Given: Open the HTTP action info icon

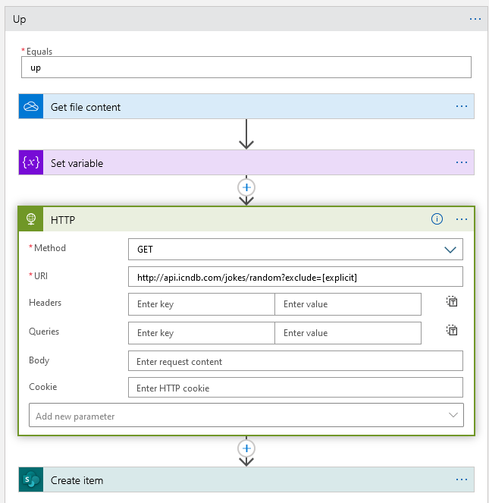Looking at the screenshot, I should (x=437, y=219).
